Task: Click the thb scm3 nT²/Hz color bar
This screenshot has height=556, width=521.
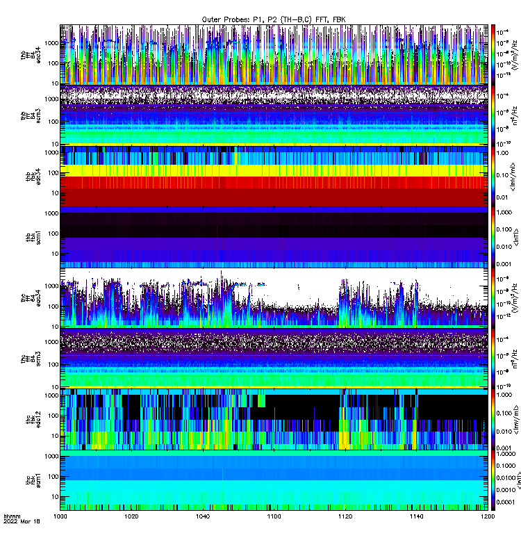Action: coord(493,115)
